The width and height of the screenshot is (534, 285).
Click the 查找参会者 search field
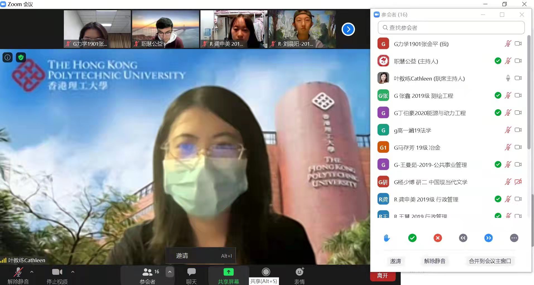coord(451,28)
